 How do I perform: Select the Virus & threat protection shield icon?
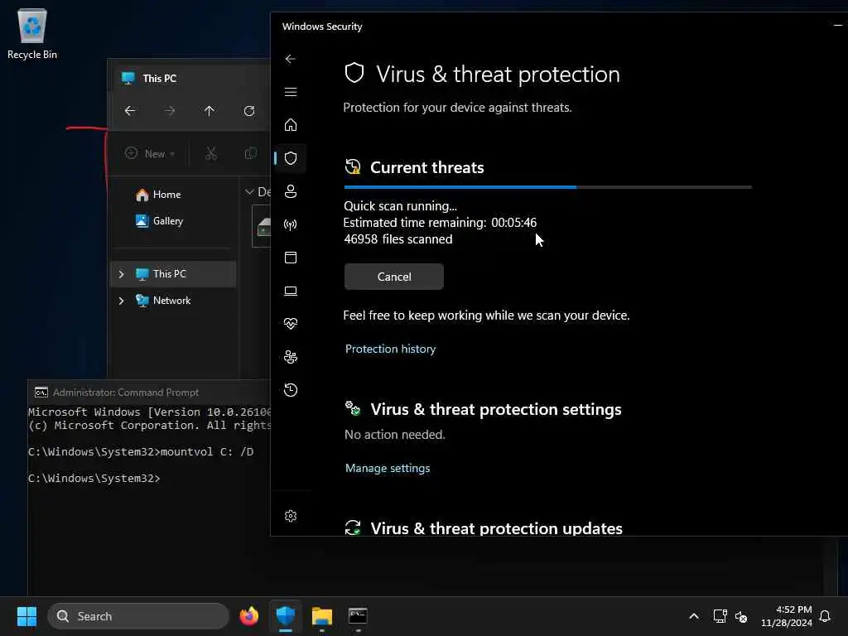[291, 158]
